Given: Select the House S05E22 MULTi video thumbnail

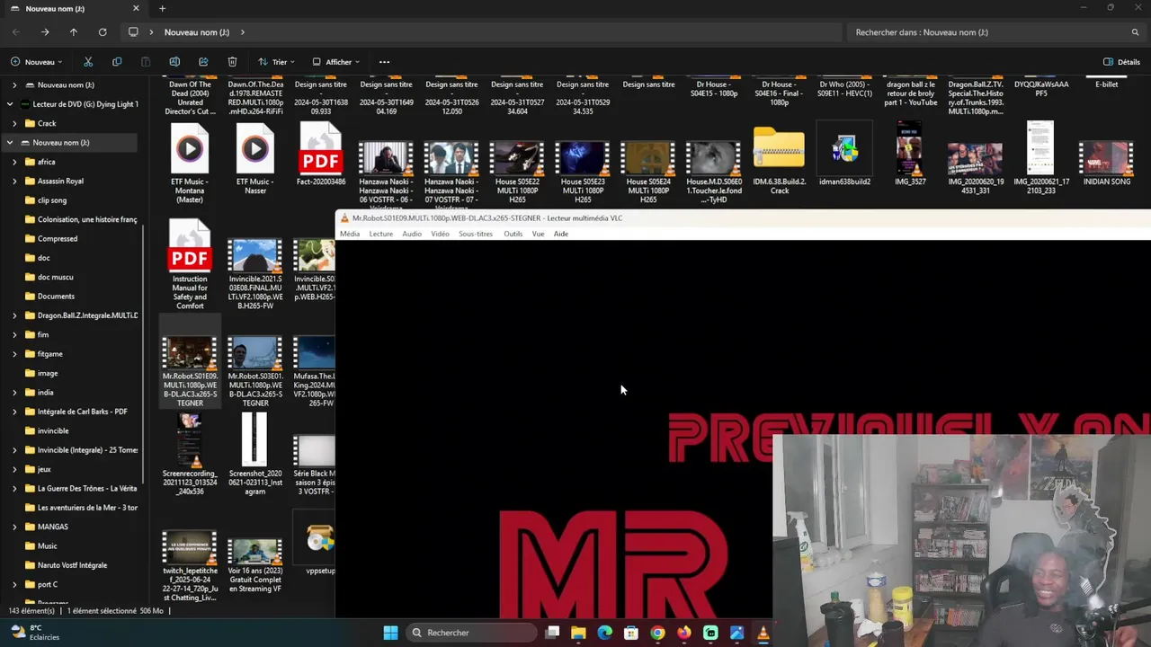Looking at the screenshot, I should click(x=517, y=158).
